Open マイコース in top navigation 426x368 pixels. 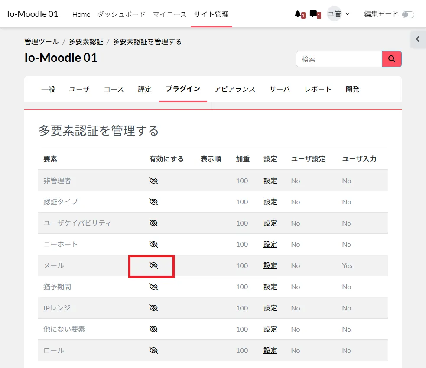pyautogui.click(x=170, y=14)
